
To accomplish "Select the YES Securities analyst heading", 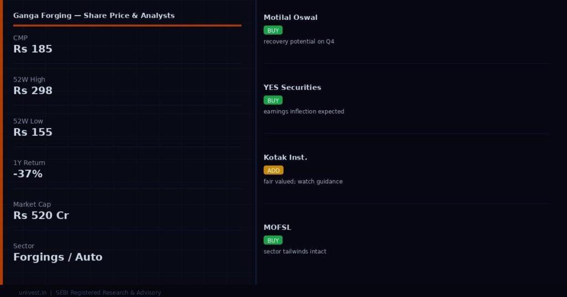I will 292,87.
